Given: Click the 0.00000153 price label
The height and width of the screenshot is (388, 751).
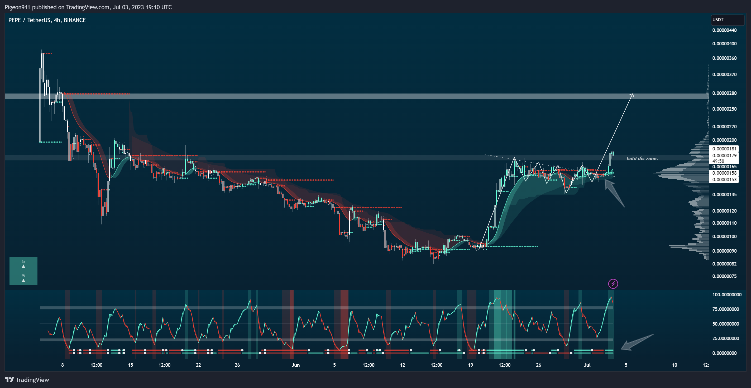Looking at the screenshot, I should click(x=724, y=180).
